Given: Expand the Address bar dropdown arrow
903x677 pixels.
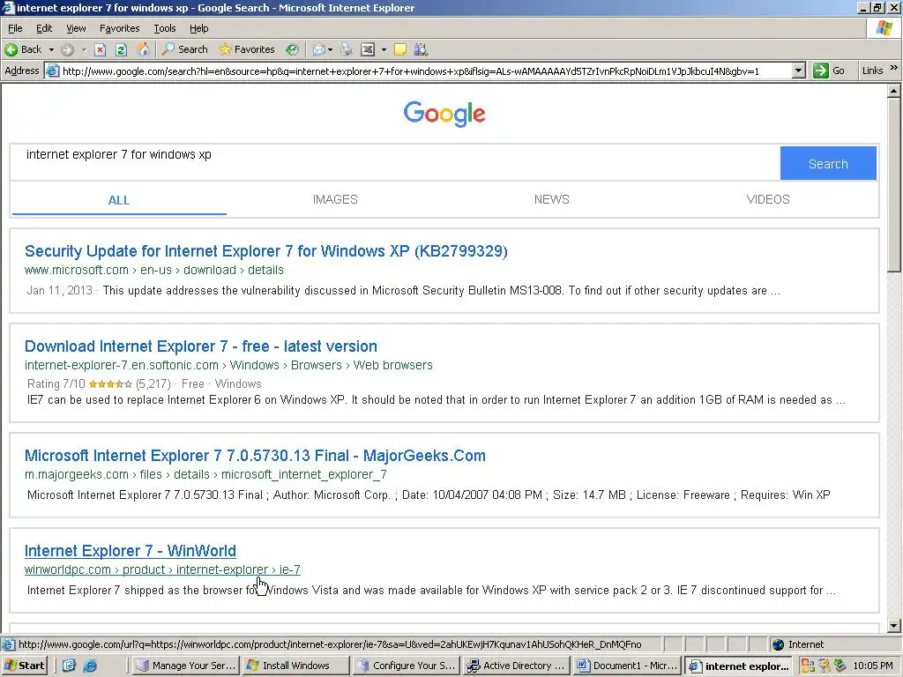Looking at the screenshot, I should point(798,71).
